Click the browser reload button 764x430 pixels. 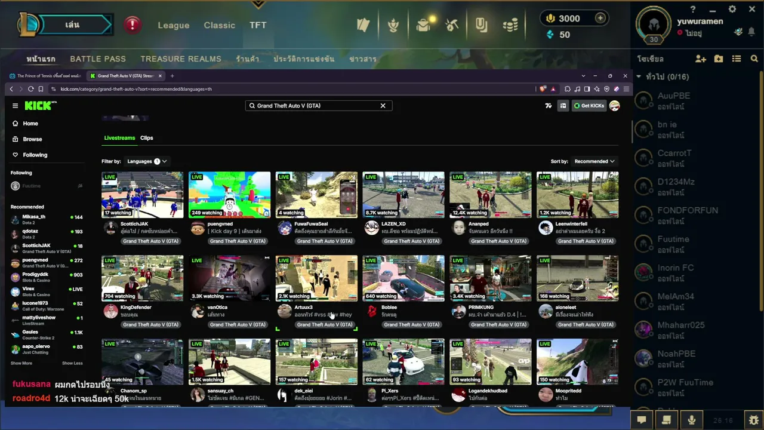pos(30,89)
